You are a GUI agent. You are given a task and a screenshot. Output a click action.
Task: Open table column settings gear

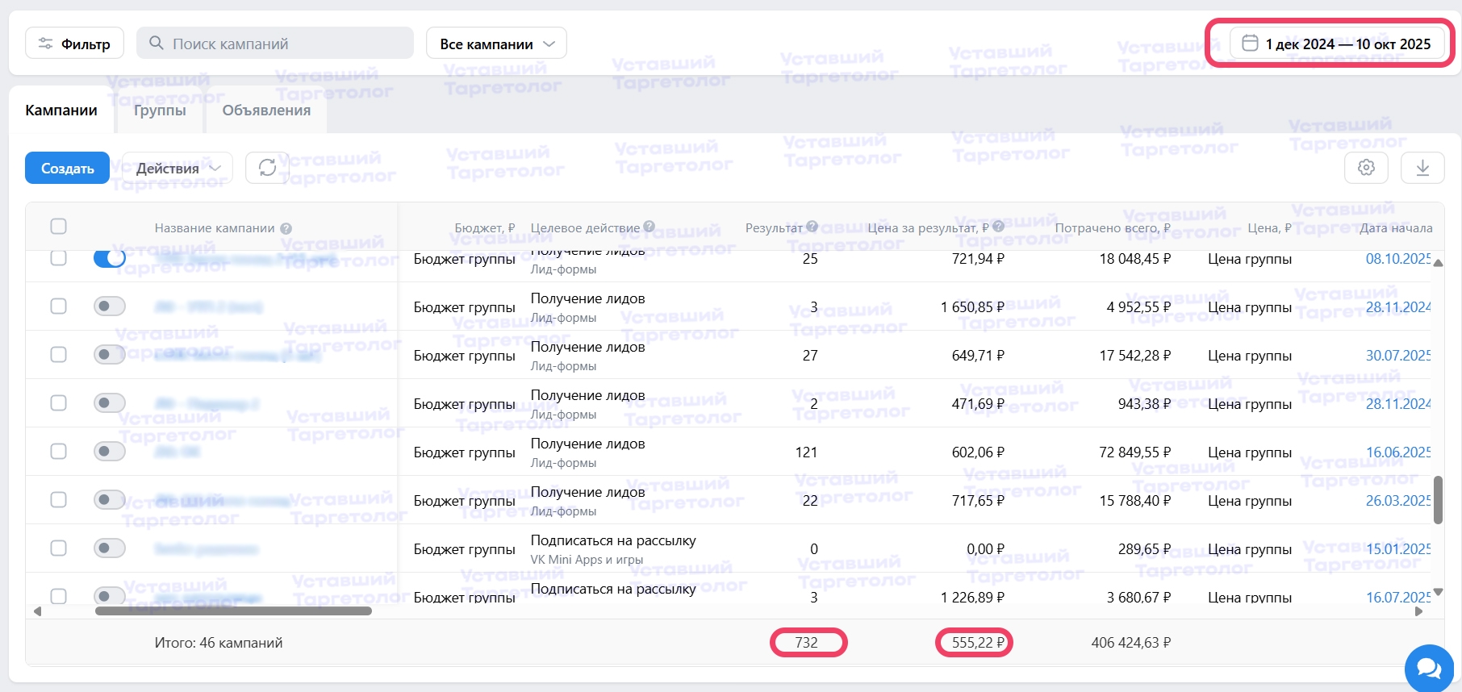click(1366, 168)
